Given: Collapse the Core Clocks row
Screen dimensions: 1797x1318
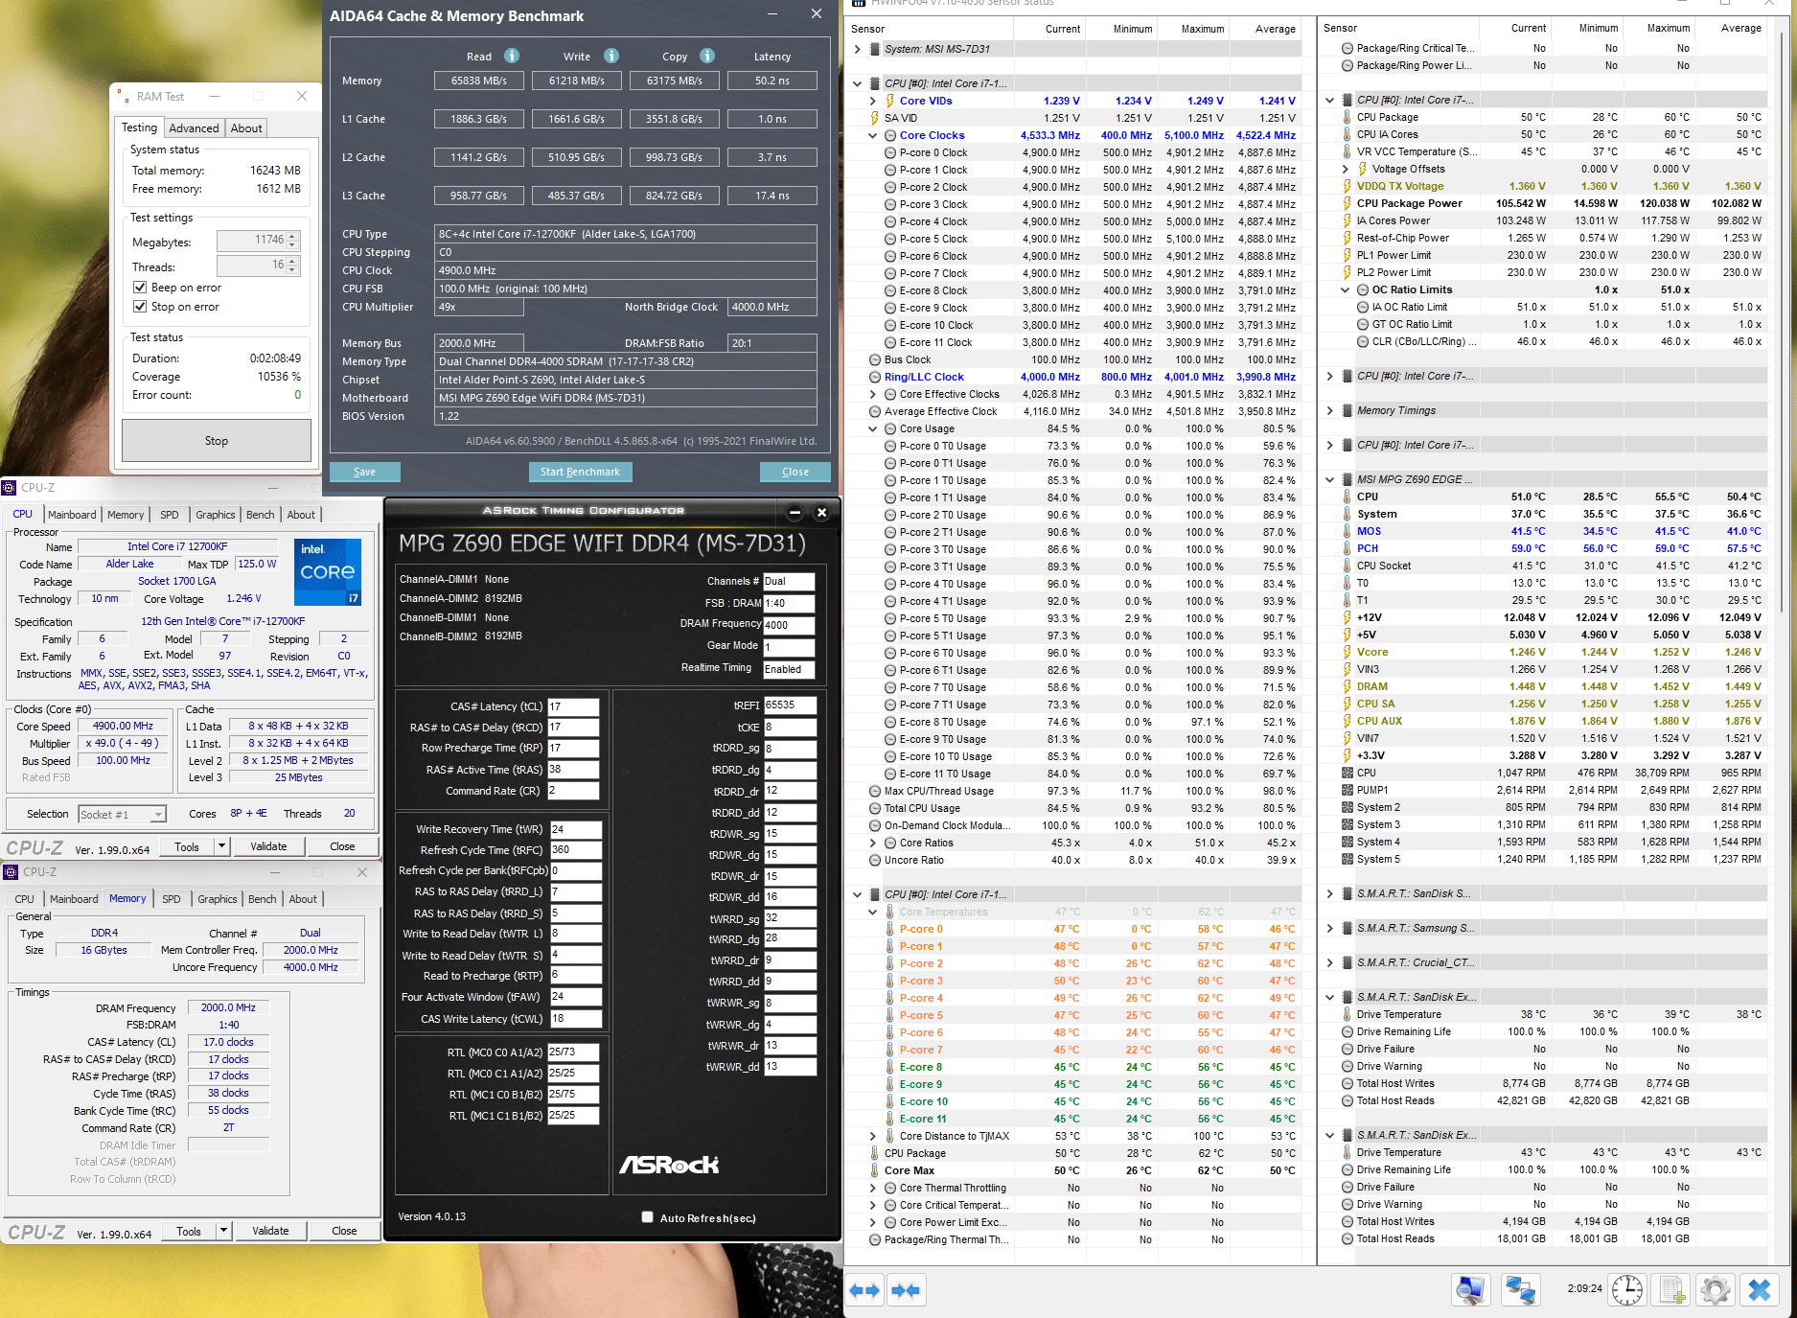Looking at the screenshot, I should [x=873, y=135].
